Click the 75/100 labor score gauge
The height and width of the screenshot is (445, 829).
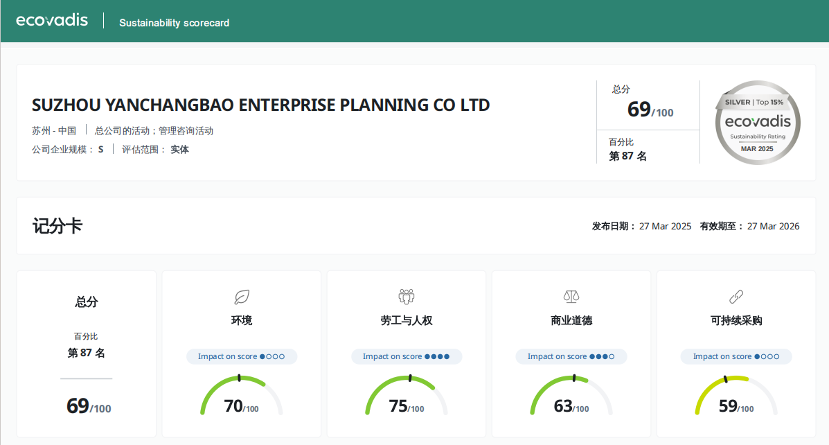407,395
